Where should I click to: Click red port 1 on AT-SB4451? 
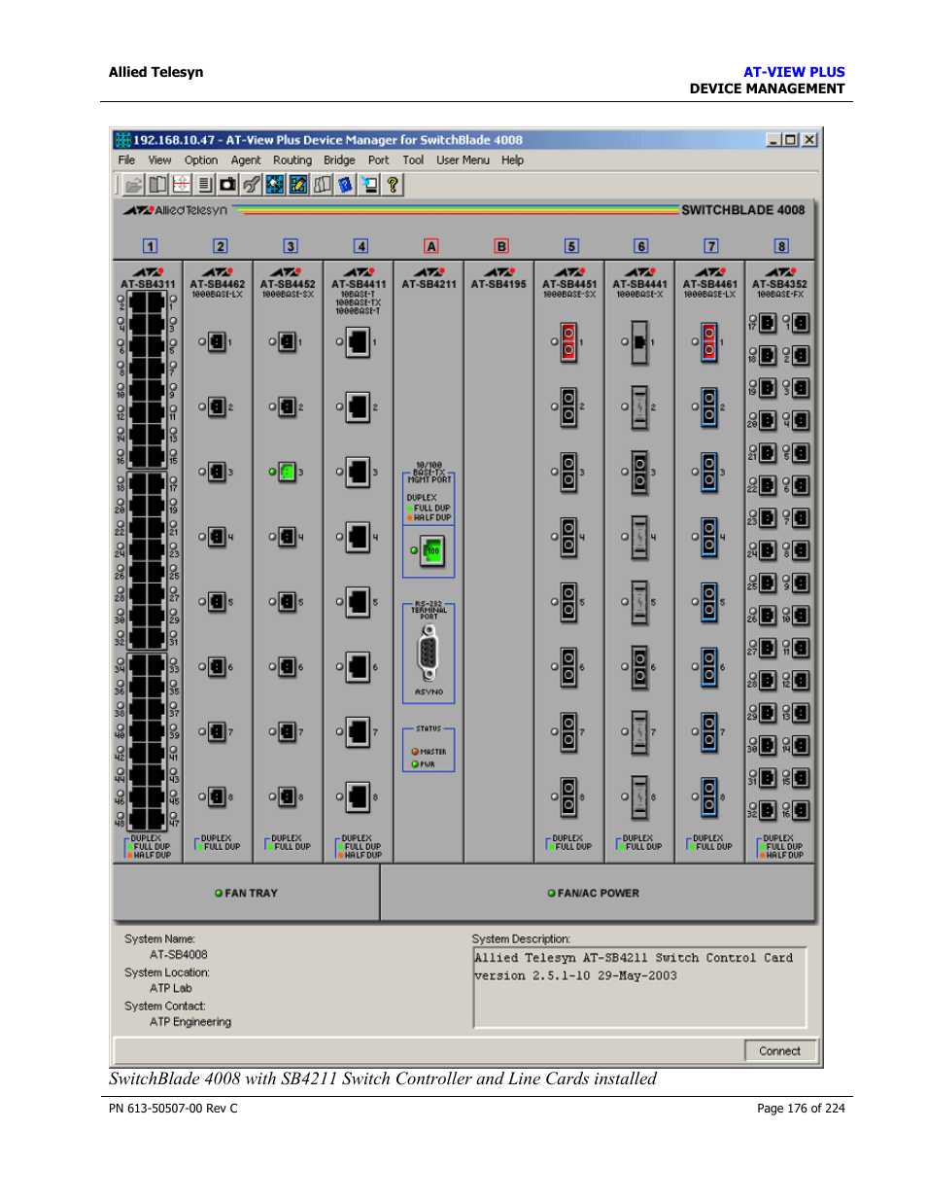[x=569, y=342]
